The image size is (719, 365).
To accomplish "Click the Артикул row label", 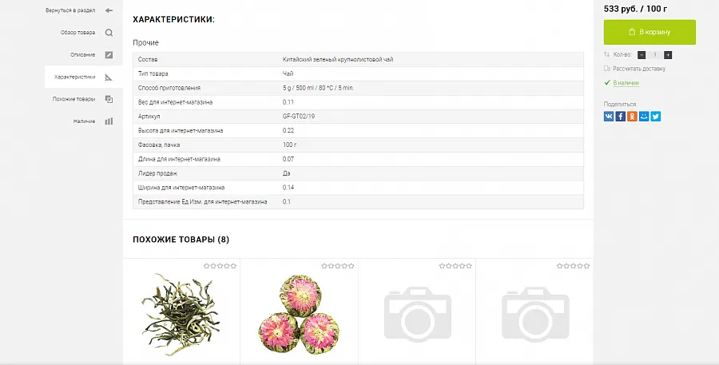I will (x=149, y=117).
